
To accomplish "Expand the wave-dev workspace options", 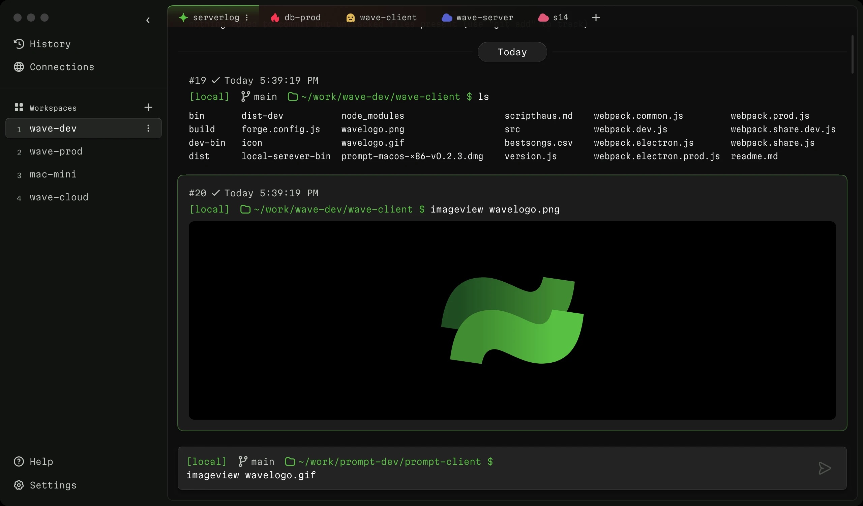I will tap(149, 128).
